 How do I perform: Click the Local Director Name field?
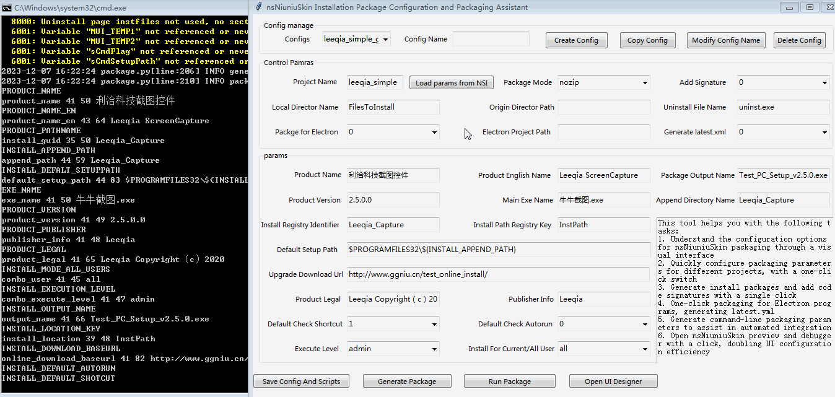click(393, 107)
